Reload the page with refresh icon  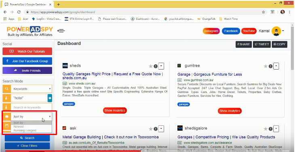[19, 12]
